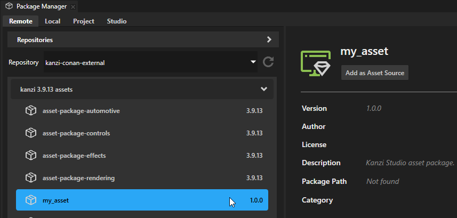Click the my_asset package icon in list
457x218 pixels.
[x=30, y=200]
